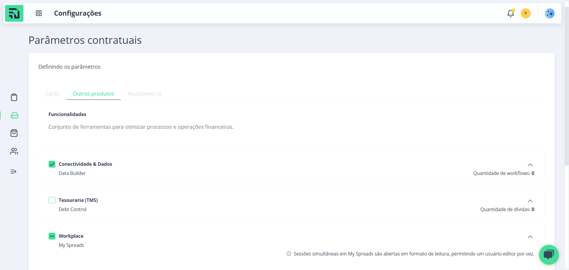Toggle the Workplace checkbox

(x=52, y=236)
